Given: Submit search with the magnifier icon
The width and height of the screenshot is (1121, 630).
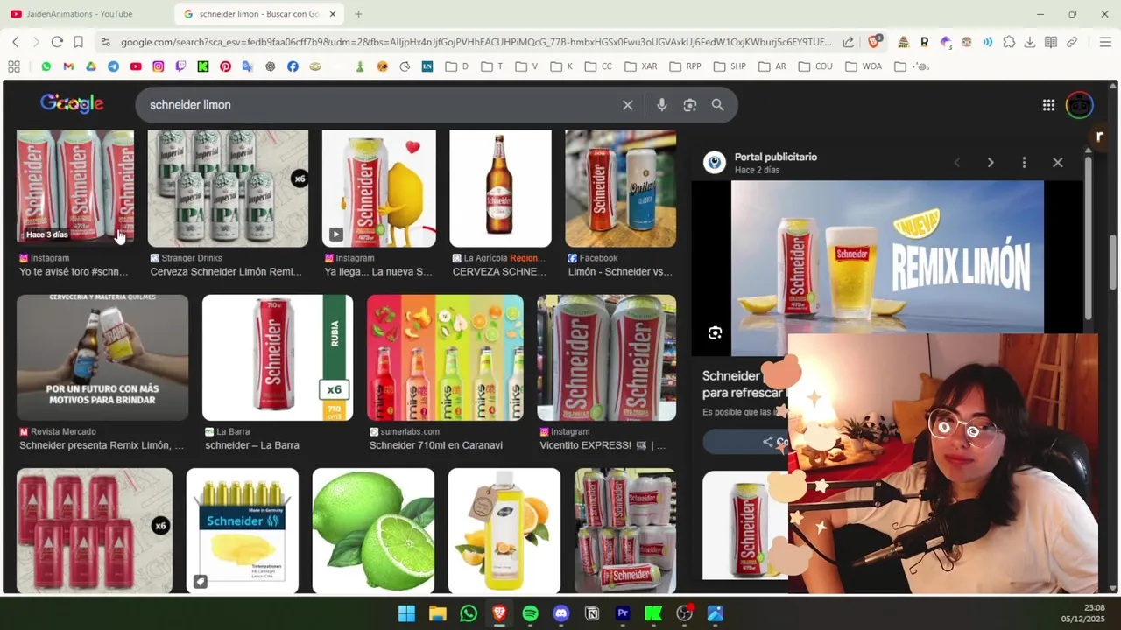Looking at the screenshot, I should [717, 105].
